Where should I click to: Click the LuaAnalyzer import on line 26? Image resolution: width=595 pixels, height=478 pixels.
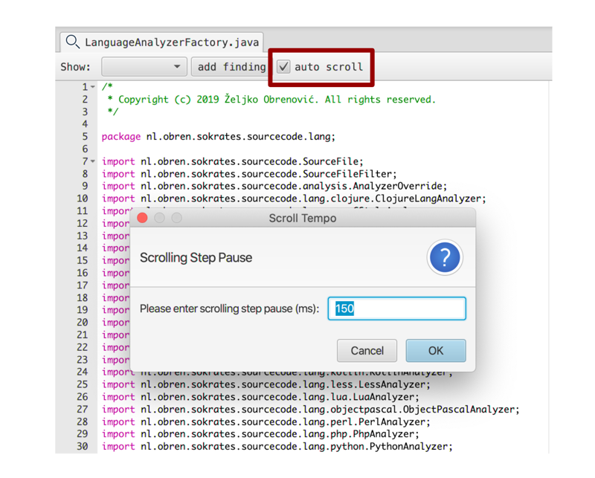(260, 397)
